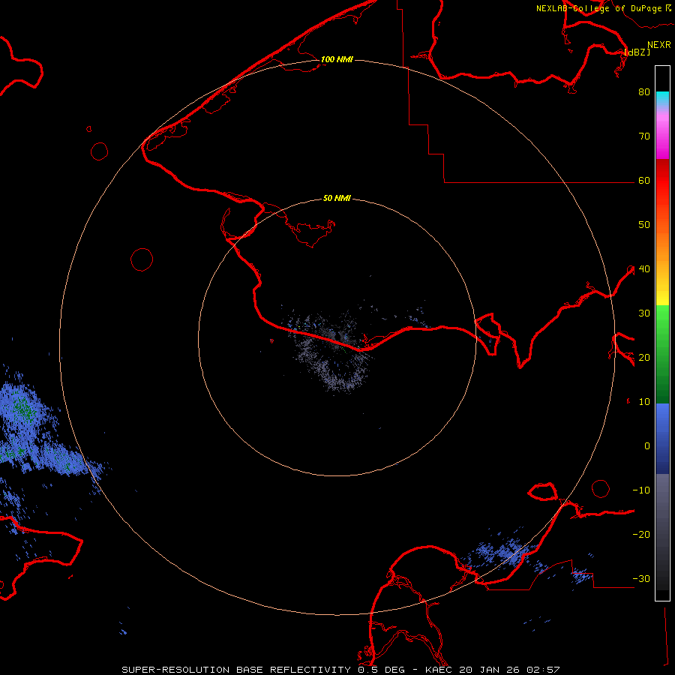Click the -30 dBZ scale value
The width and height of the screenshot is (675, 675).
[641, 578]
